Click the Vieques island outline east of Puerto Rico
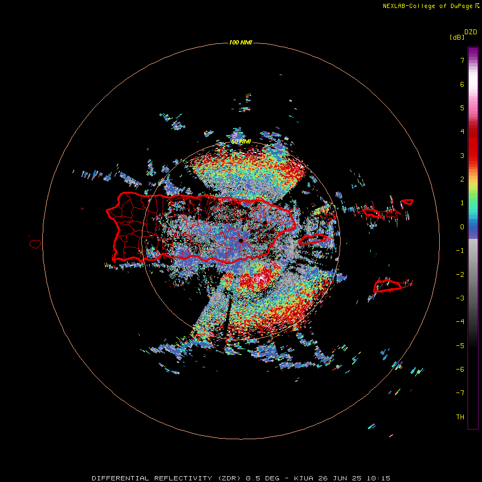Screen dimensions: 482x482 pyautogui.click(x=313, y=239)
